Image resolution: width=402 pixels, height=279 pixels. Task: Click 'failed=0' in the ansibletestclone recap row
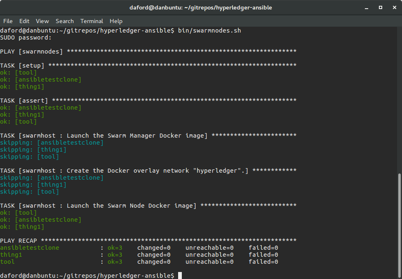(x=263, y=248)
